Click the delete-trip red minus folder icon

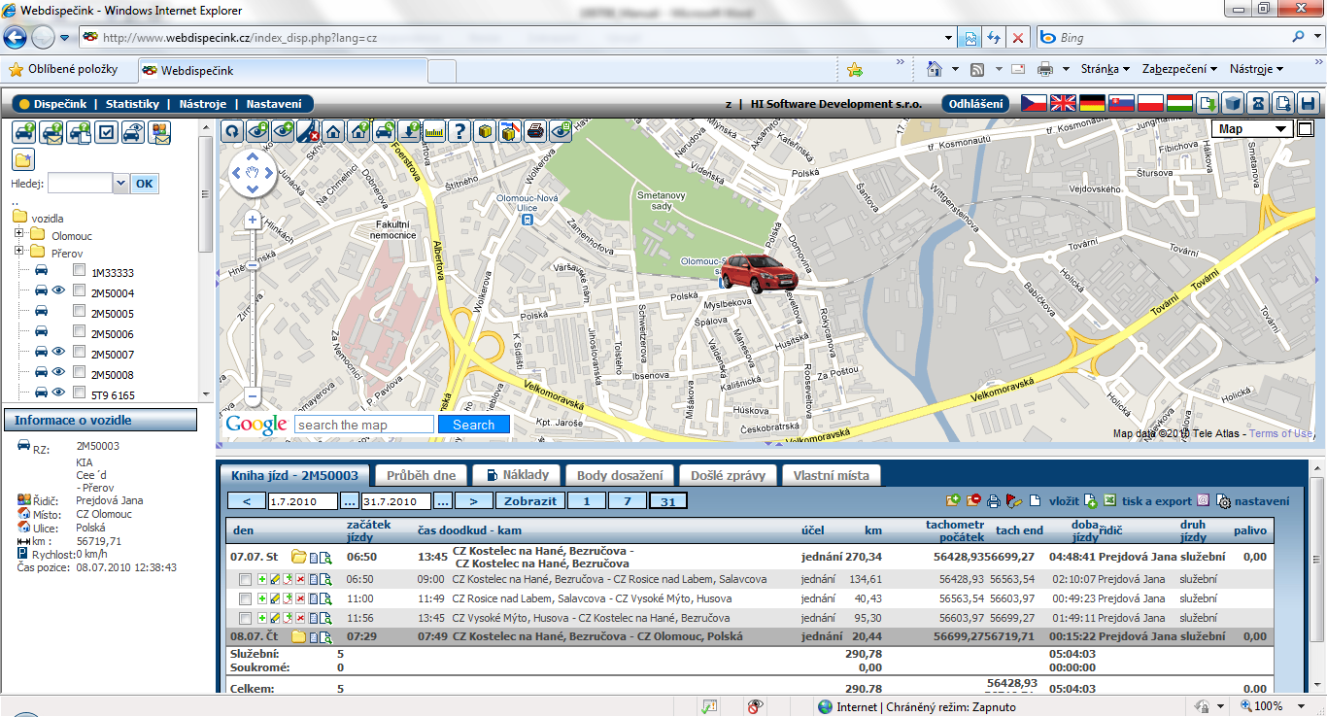coord(973,500)
